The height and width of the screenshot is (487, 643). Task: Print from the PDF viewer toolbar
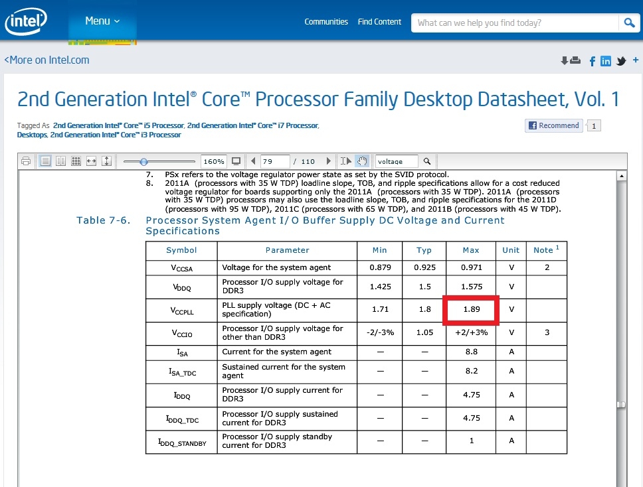pyautogui.click(x=26, y=161)
